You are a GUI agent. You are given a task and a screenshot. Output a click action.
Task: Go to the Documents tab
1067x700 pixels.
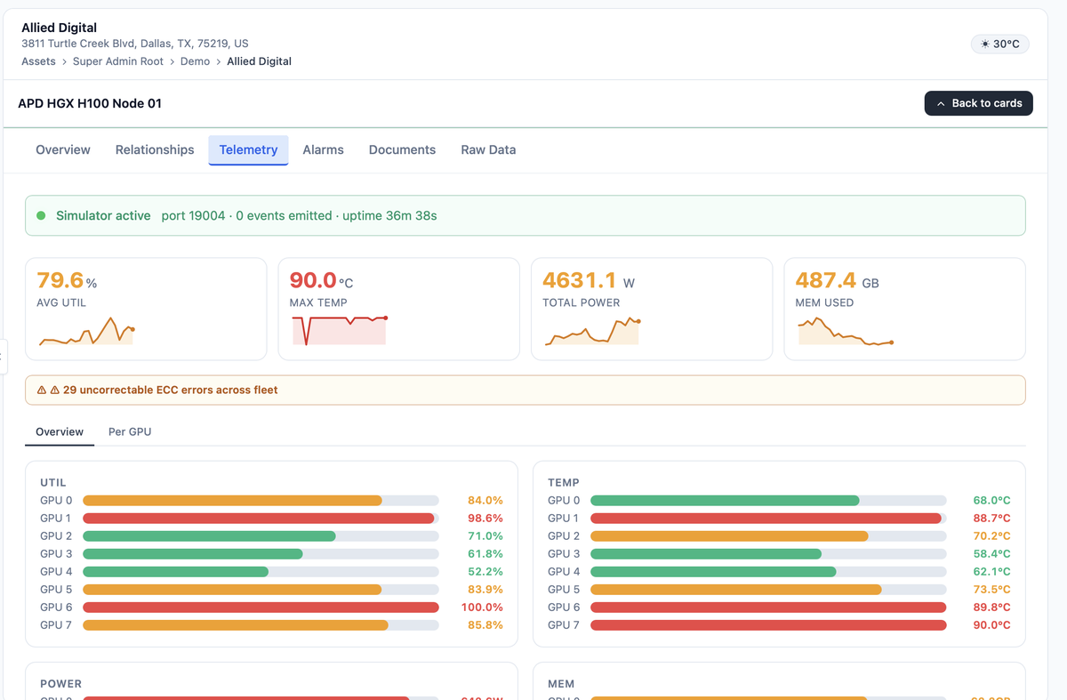coord(402,149)
